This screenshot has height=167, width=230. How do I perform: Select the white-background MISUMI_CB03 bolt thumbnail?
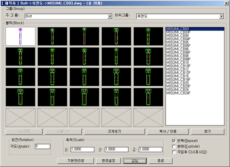pyautogui.click(x=20, y=36)
